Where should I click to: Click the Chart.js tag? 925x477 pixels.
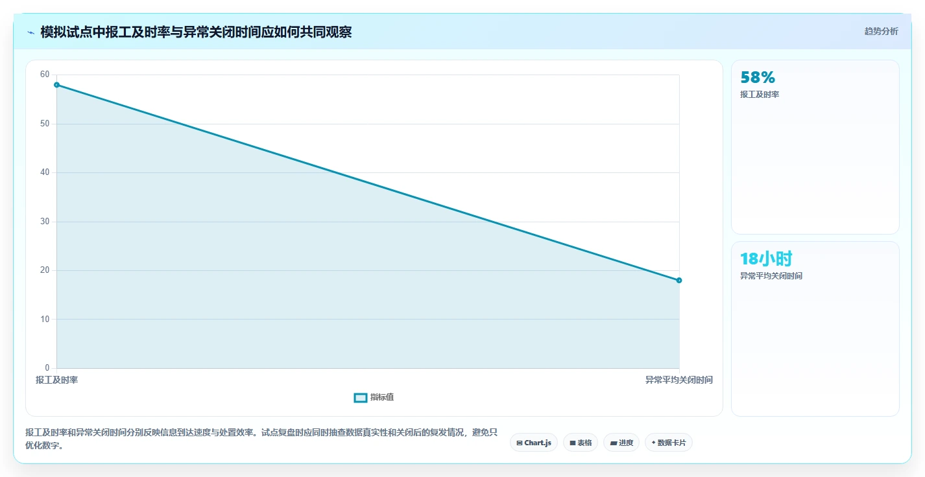(533, 443)
